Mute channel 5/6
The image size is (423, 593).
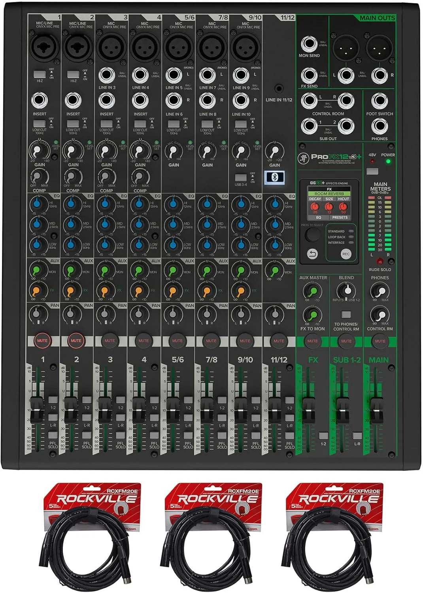click(177, 341)
